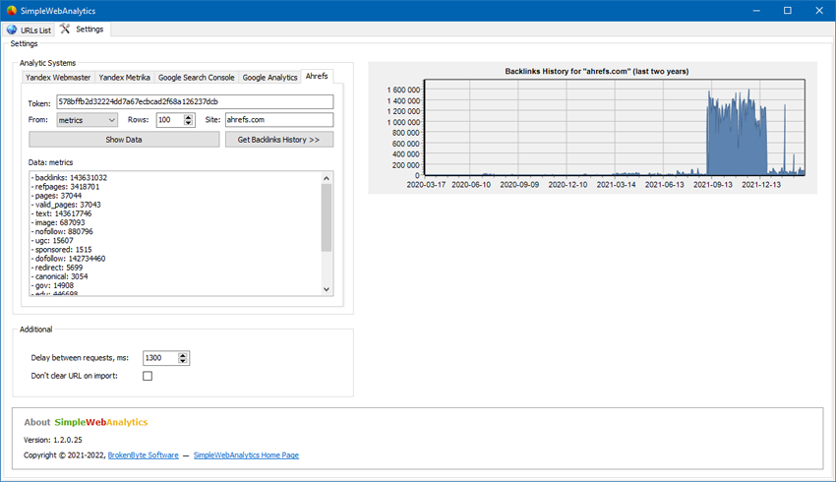Screen dimensions: 836x482
Task: Toggle the Don't clear URL on import checkbox
Action: click(148, 376)
